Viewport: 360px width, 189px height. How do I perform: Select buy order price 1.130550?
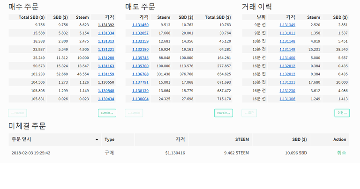click(x=105, y=82)
